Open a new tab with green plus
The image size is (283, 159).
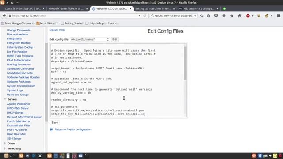pos(224,9)
